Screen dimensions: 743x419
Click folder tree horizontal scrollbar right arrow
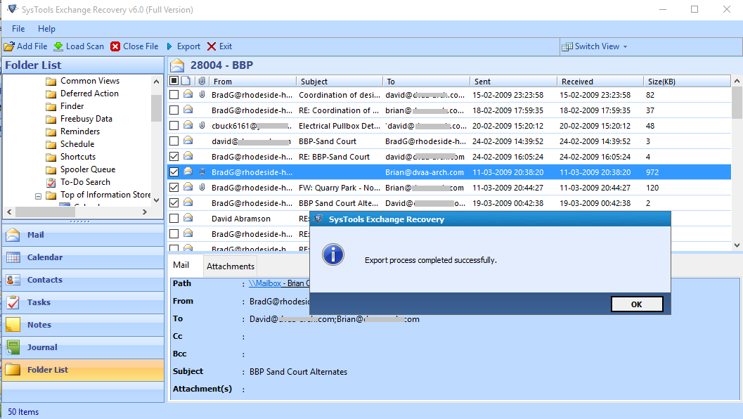[x=145, y=212]
